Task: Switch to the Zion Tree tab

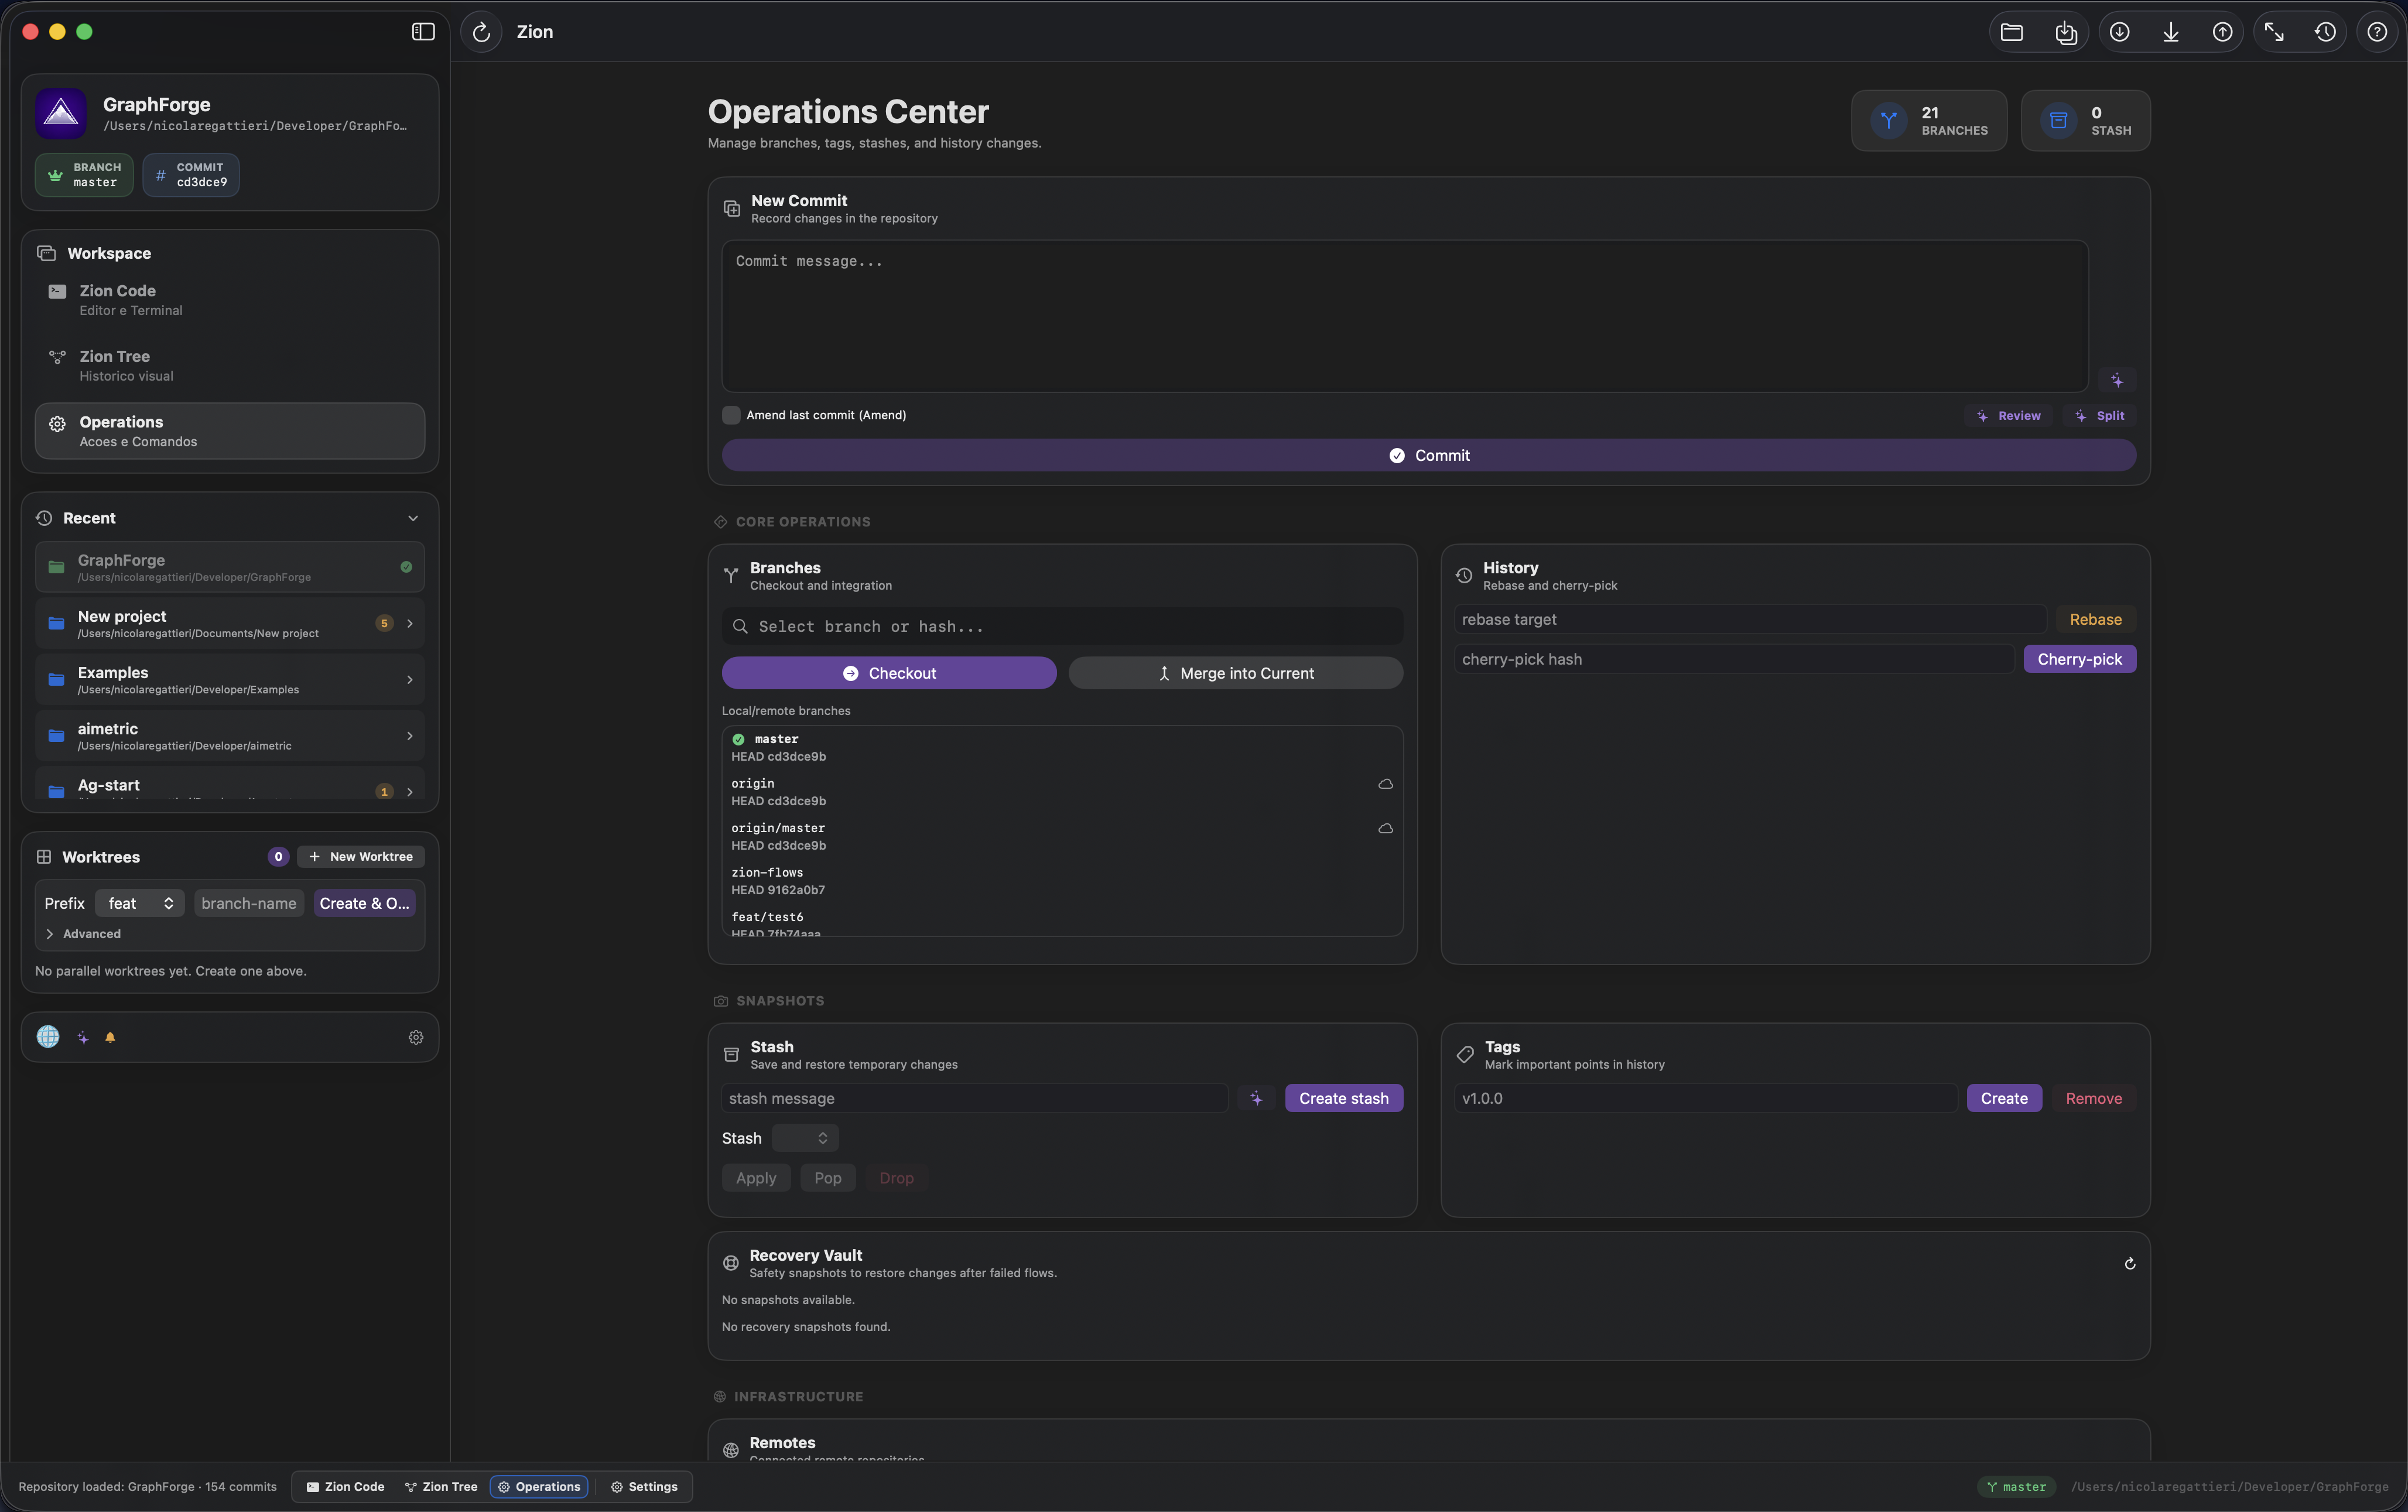Action: 440,1486
